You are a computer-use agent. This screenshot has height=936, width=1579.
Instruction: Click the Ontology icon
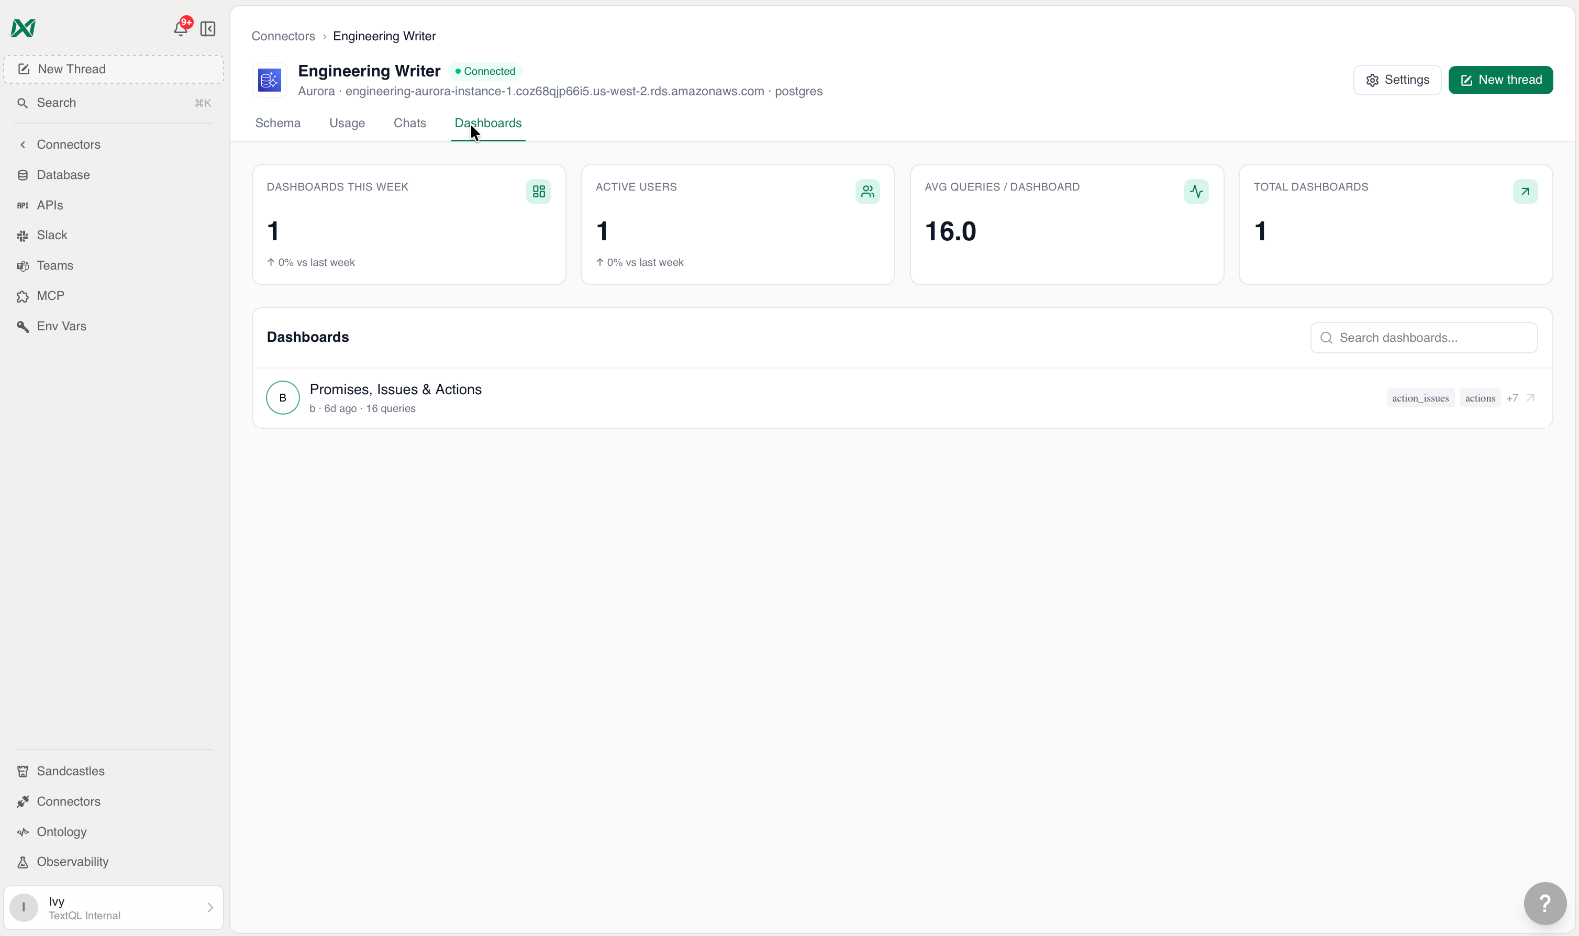click(x=23, y=832)
